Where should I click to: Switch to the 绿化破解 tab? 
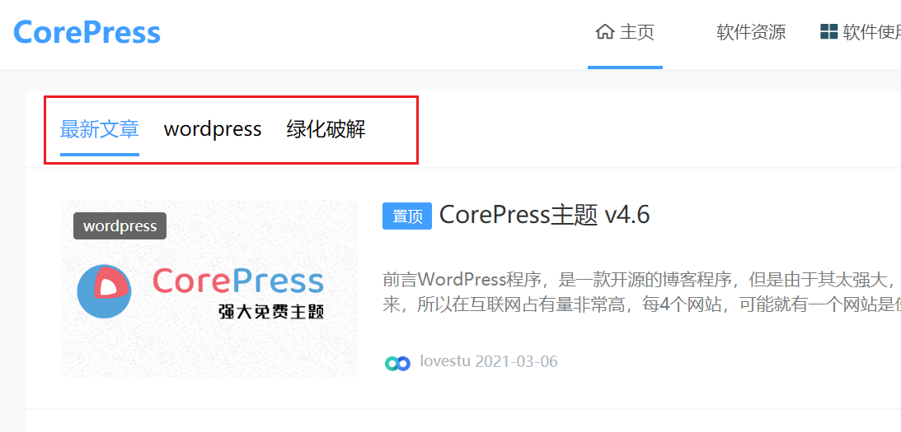[326, 129]
